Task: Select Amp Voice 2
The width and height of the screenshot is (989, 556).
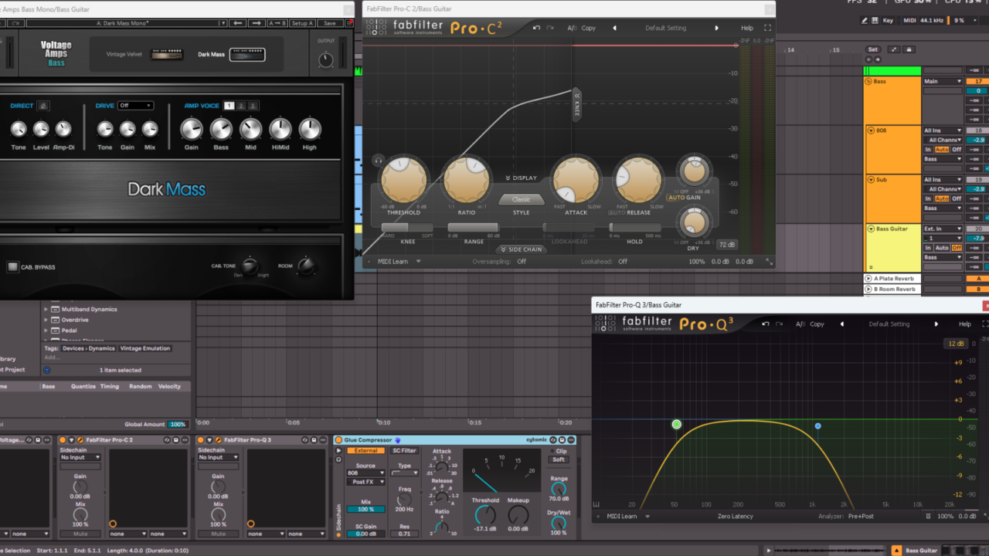Action: tap(241, 106)
